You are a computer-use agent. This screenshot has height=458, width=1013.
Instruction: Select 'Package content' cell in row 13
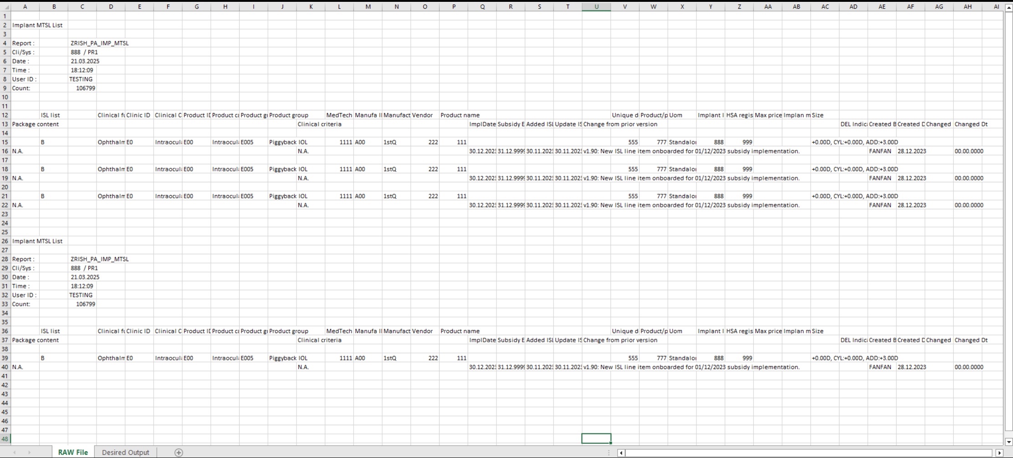[36, 124]
